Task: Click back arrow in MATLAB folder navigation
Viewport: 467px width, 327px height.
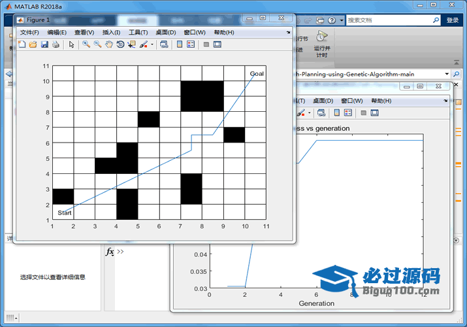Action: [x=9, y=74]
